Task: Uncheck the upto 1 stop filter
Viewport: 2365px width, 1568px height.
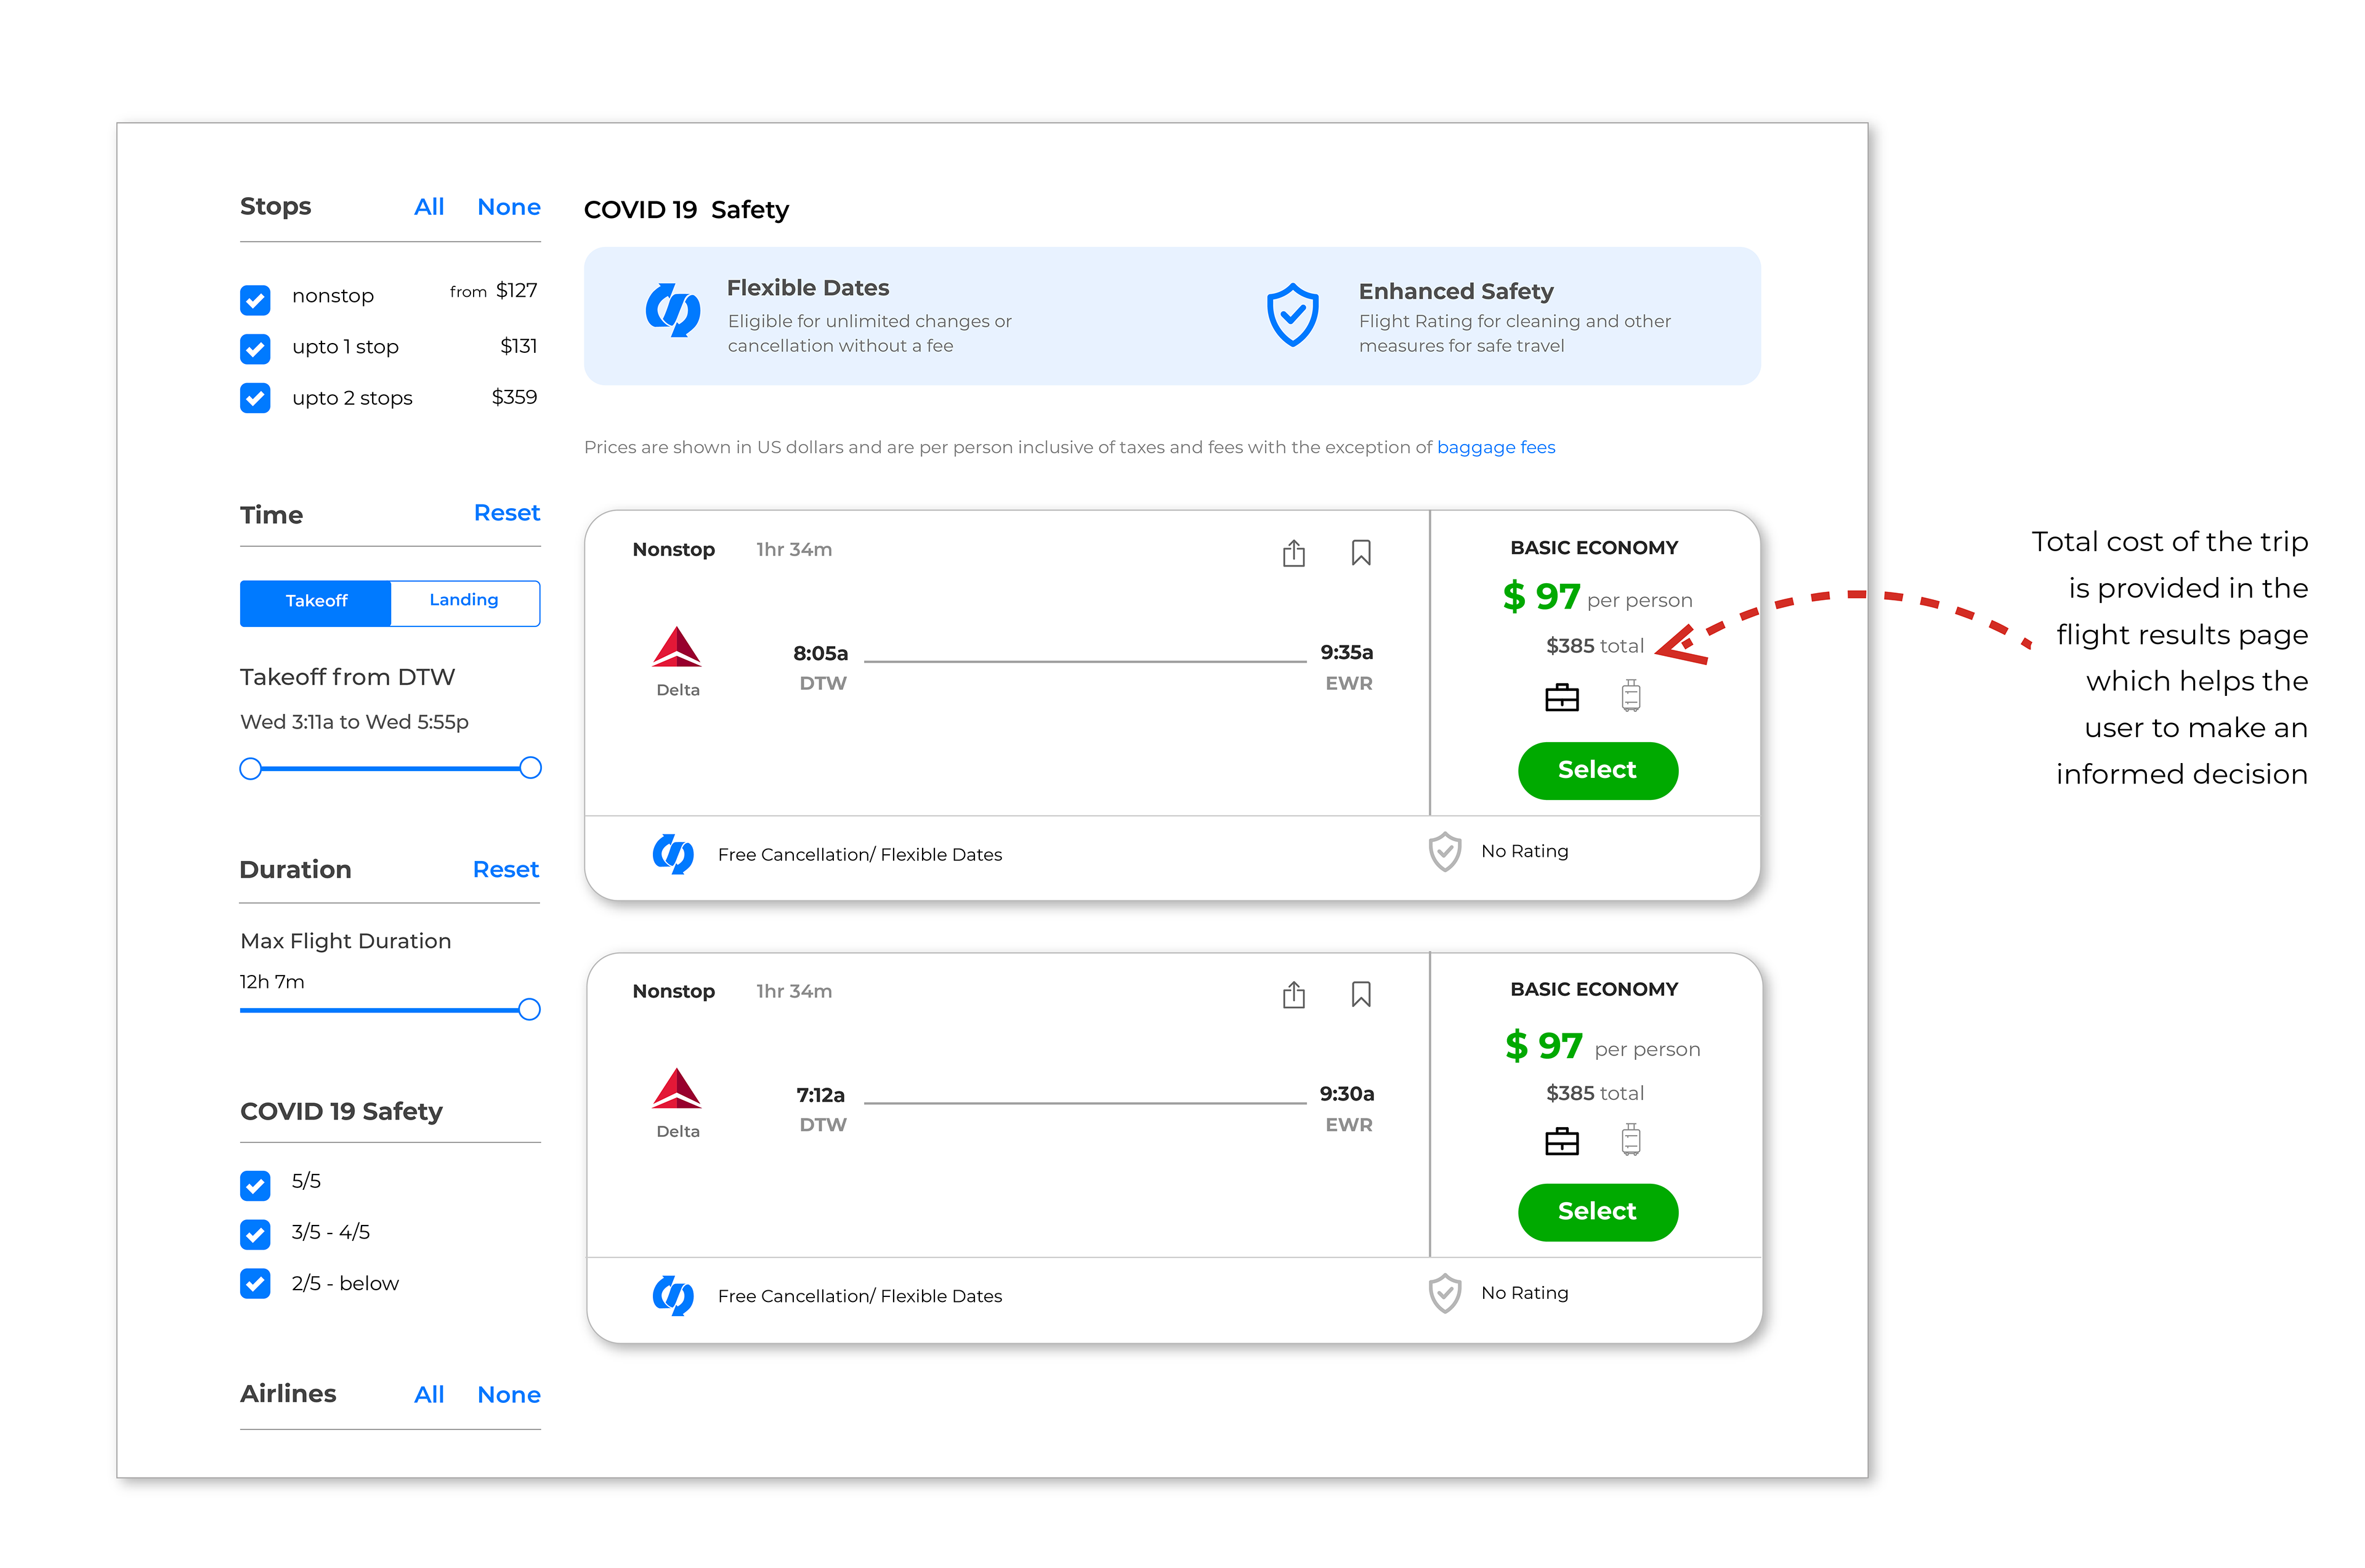Action: tap(255, 349)
